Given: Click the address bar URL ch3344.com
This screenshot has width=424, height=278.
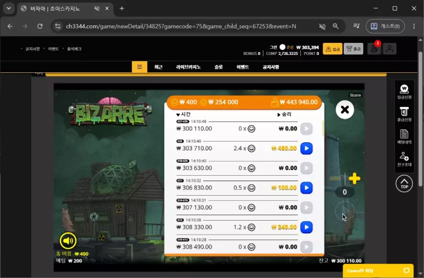Looking at the screenshot, I should [x=181, y=26].
